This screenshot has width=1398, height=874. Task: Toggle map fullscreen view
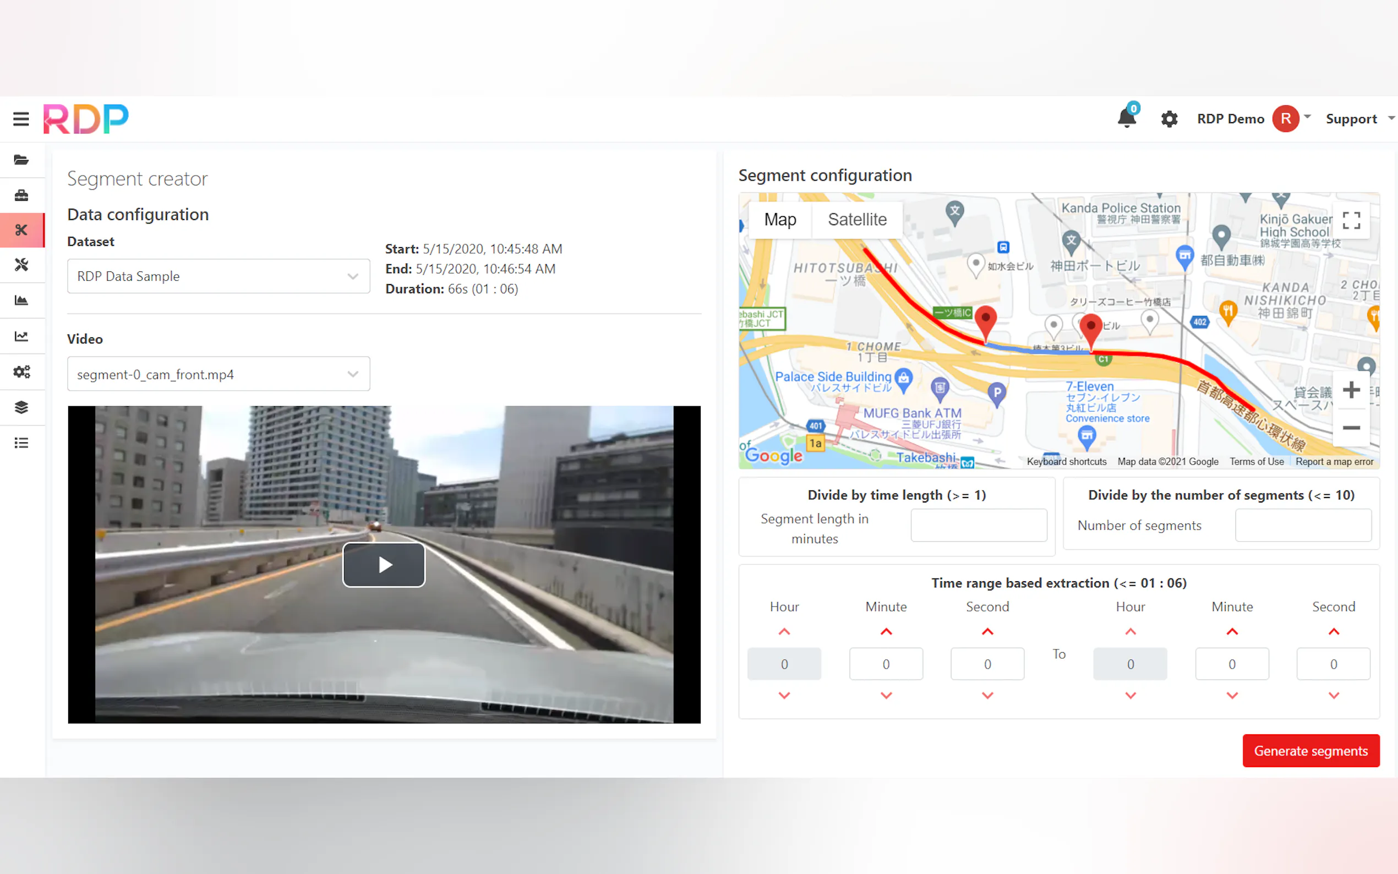coord(1351,220)
